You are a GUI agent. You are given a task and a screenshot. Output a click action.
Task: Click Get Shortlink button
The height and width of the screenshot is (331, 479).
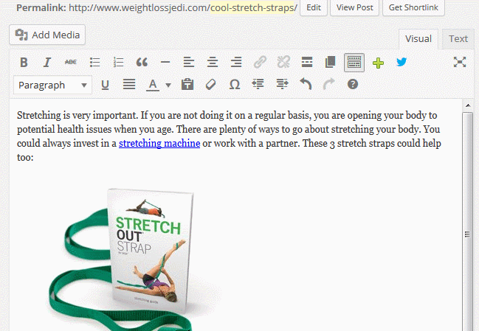tap(413, 7)
